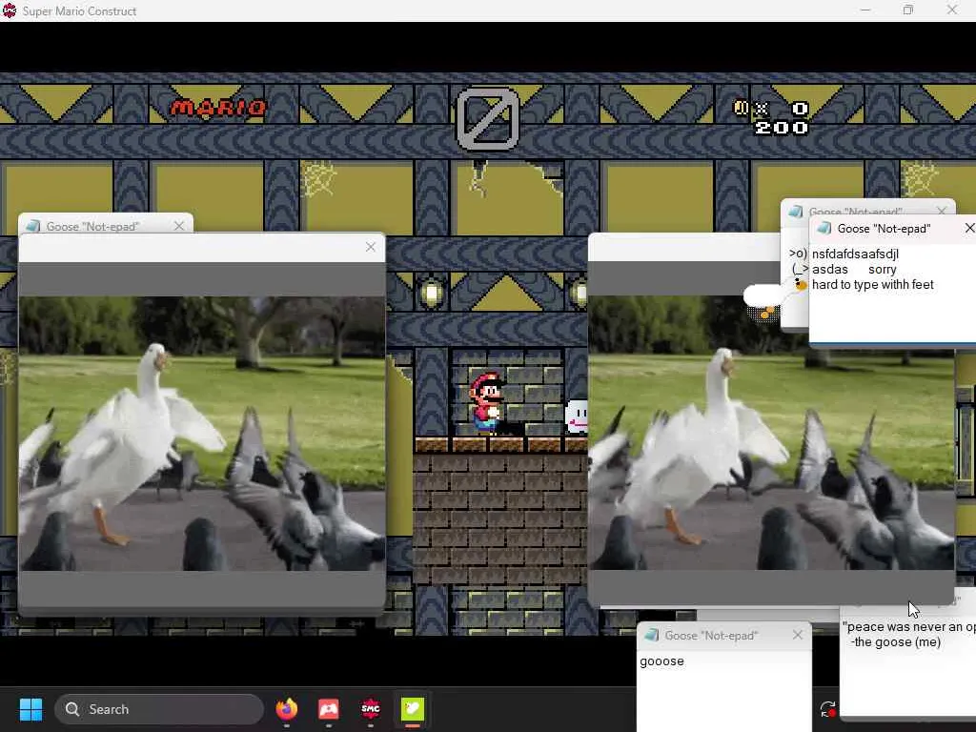Close the 'gooose' Not-epad window
This screenshot has width=976, height=732.
798,635
